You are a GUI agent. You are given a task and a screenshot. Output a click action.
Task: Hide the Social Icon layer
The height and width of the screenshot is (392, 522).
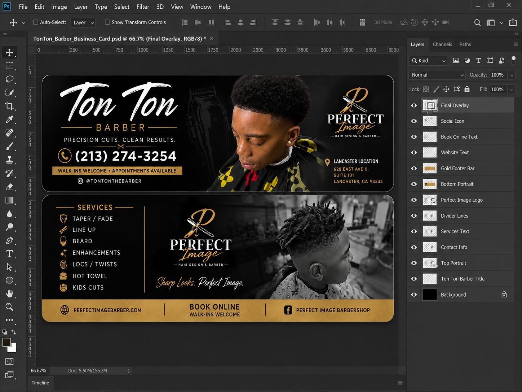click(x=414, y=121)
